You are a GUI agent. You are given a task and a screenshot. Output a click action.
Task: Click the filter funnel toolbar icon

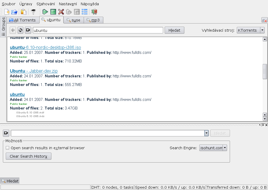[33, 12]
